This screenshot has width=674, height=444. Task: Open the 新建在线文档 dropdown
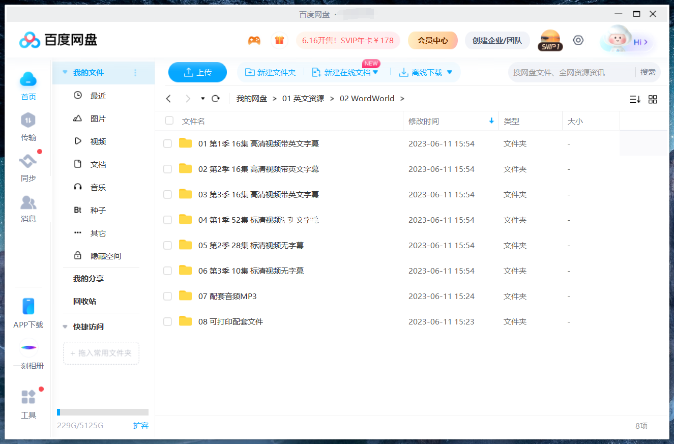pos(375,72)
